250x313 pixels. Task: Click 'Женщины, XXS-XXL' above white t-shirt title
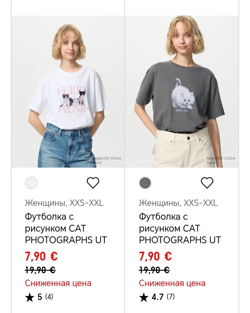coord(64,203)
